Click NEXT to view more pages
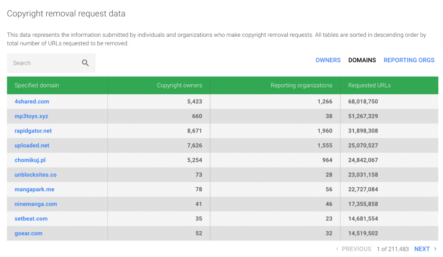Screen dimensions: 443x257 point(422,249)
